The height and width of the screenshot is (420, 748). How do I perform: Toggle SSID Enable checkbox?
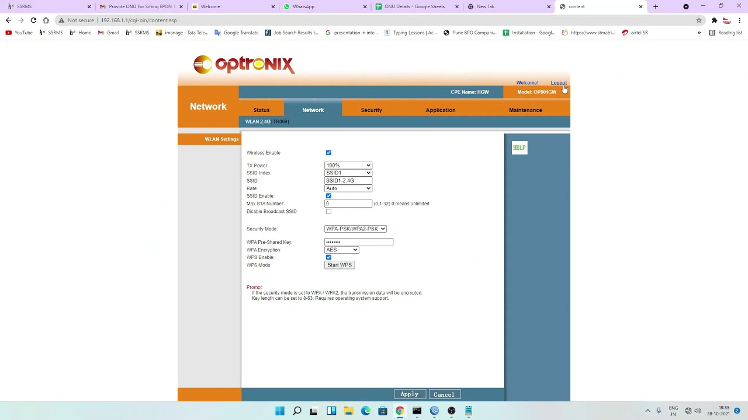coord(328,196)
